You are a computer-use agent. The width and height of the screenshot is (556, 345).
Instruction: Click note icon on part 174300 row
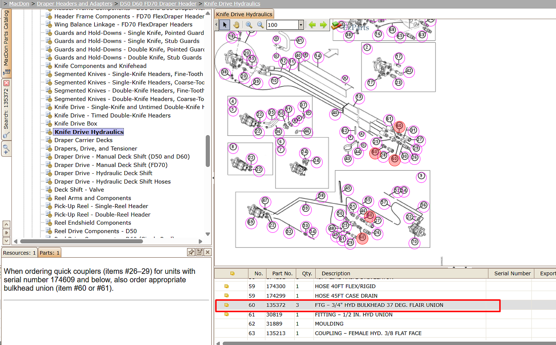coord(226,286)
